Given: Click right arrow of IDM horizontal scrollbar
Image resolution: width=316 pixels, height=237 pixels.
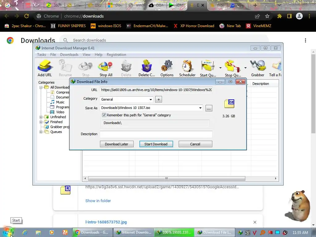Looking at the screenshot, I should pos(276,179).
